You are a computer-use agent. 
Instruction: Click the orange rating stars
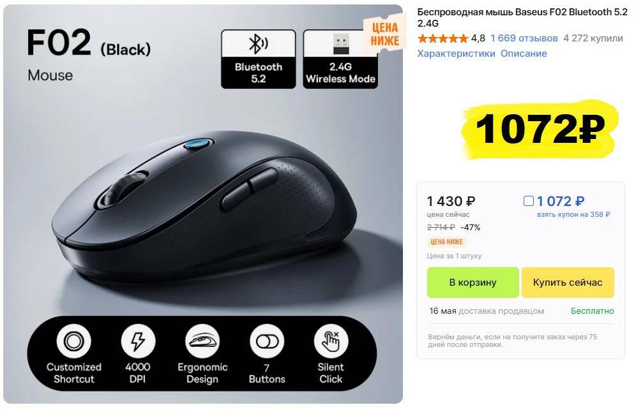point(443,38)
